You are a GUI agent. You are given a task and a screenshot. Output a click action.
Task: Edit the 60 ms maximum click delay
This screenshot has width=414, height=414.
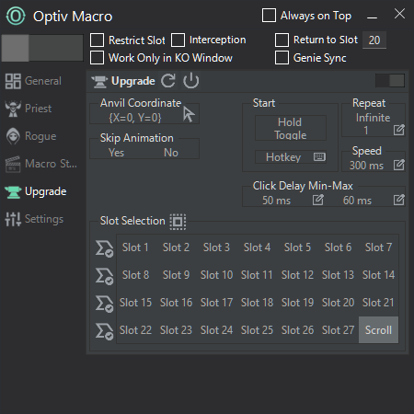pos(398,200)
